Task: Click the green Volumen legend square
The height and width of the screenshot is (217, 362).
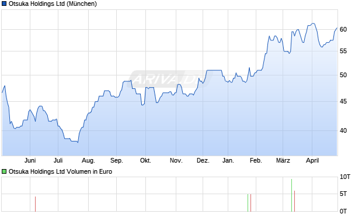Action: click(4, 171)
